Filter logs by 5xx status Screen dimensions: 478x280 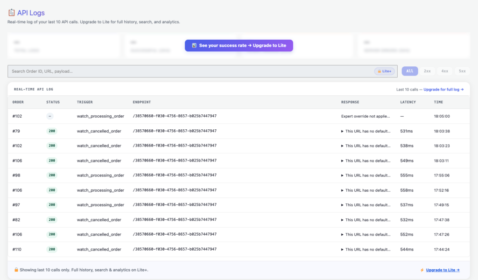coord(462,71)
